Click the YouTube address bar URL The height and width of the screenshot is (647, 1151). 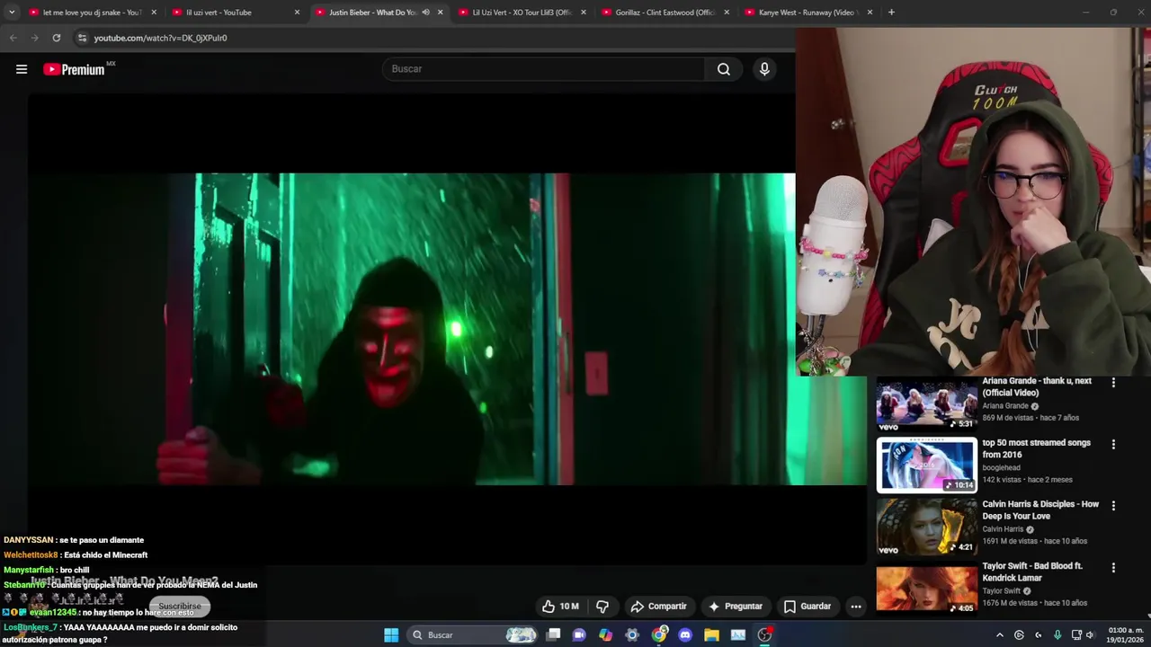tap(160, 38)
